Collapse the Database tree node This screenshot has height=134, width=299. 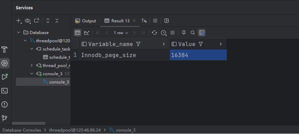pyautogui.click(x=19, y=32)
